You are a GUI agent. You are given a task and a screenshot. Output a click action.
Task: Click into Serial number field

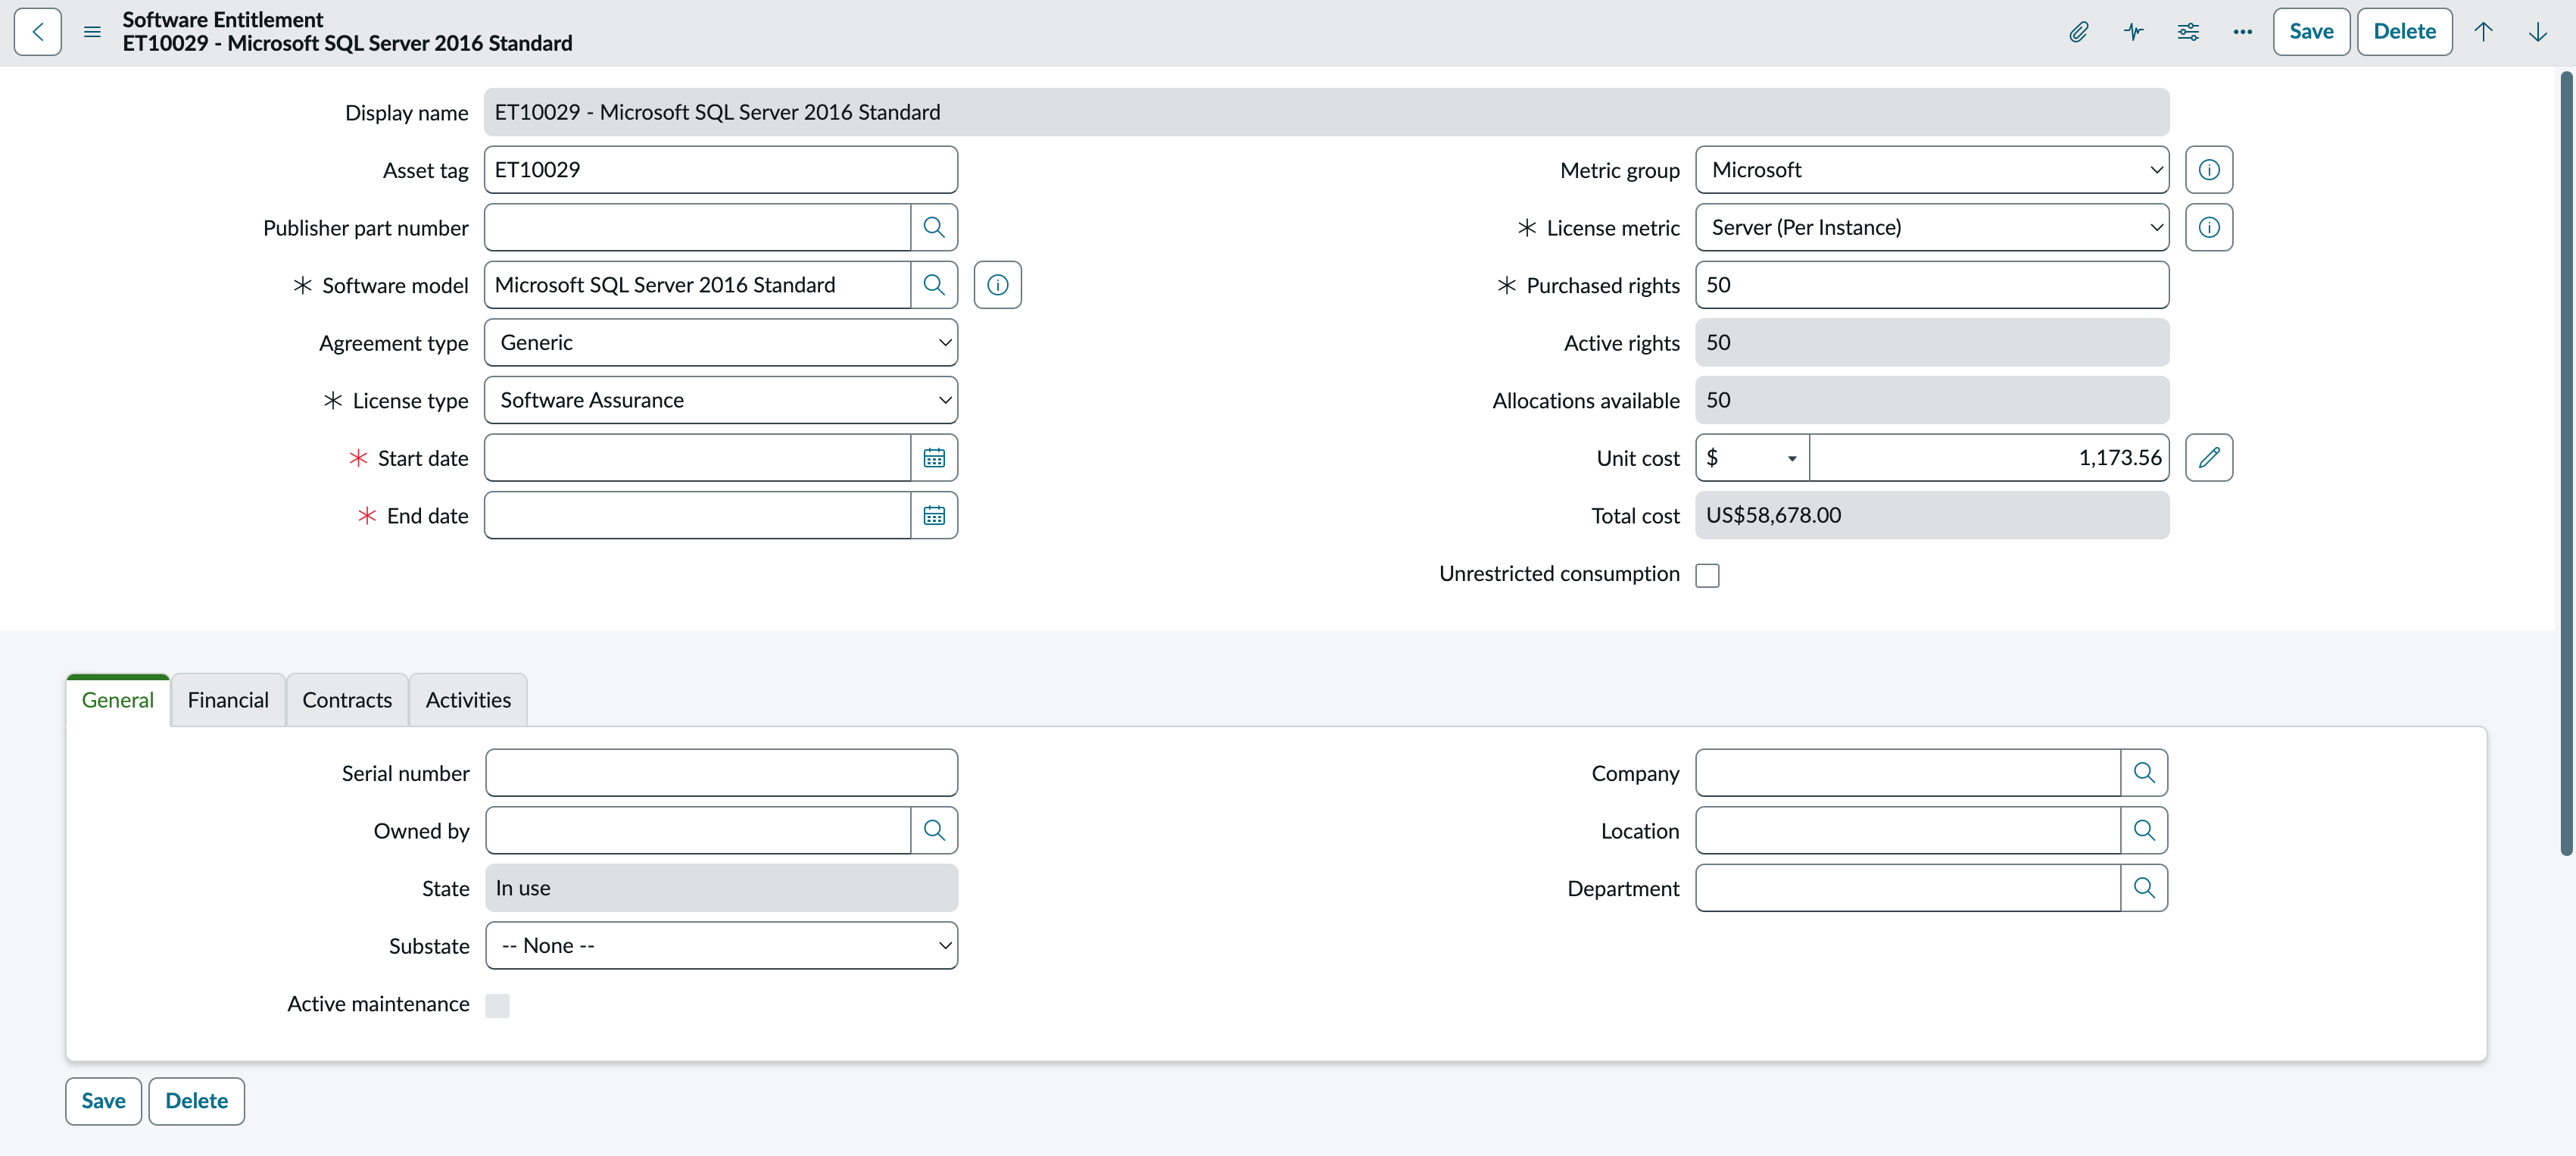[721, 773]
